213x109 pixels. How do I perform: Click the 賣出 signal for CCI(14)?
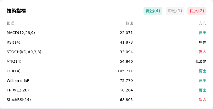pos(203,71)
